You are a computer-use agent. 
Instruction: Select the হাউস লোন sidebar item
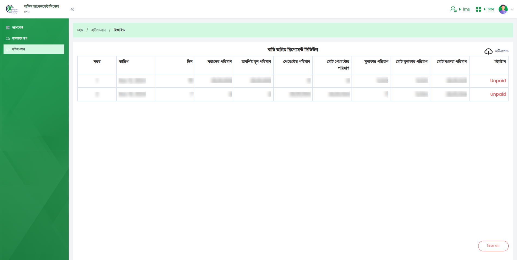[34, 49]
